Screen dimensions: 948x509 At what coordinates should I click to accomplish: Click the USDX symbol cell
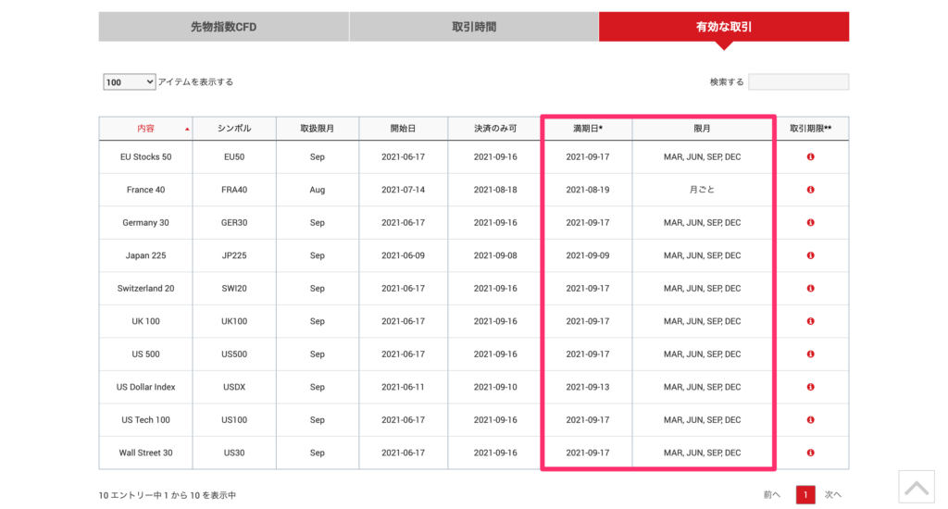234,387
